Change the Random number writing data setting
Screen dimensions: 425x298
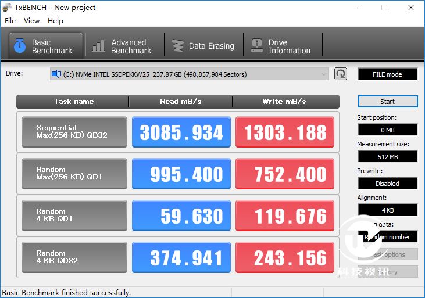pos(388,237)
